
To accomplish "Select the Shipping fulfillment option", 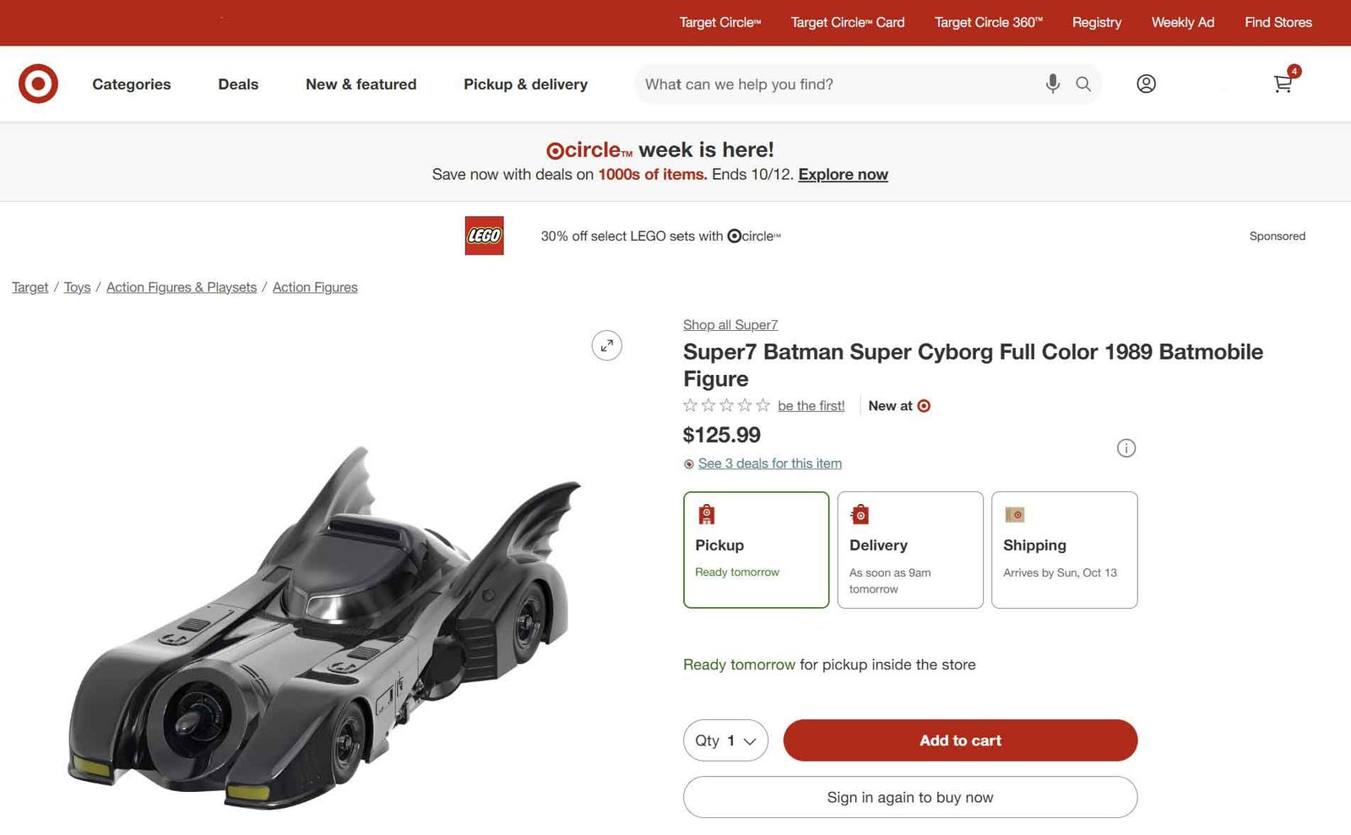I will pos(1064,550).
